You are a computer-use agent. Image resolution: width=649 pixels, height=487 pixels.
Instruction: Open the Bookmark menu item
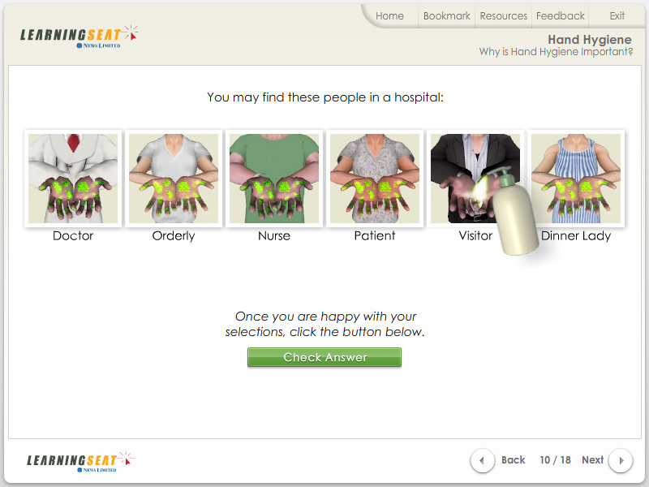(447, 16)
